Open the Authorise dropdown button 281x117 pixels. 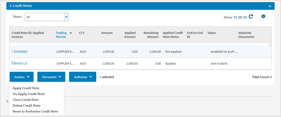click(83, 77)
